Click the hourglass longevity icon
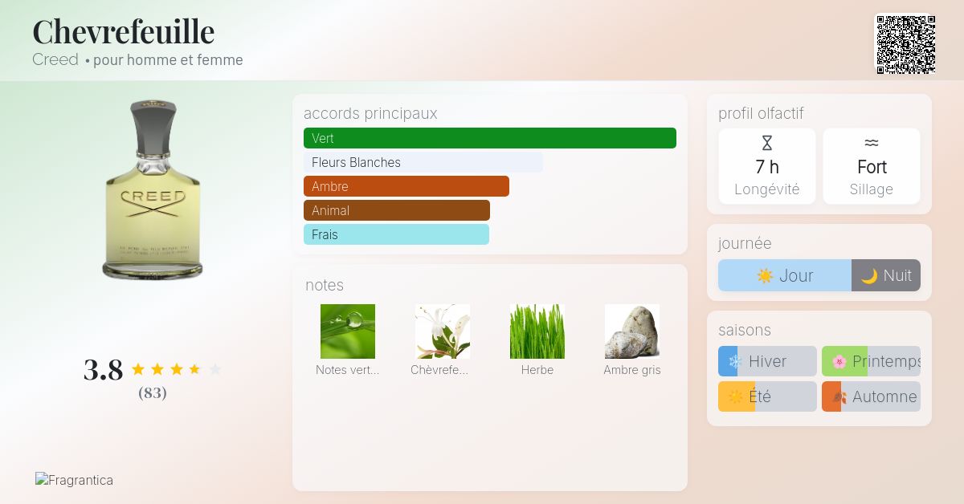The image size is (964, 504). pyautogui.click(x=767, y=144)
